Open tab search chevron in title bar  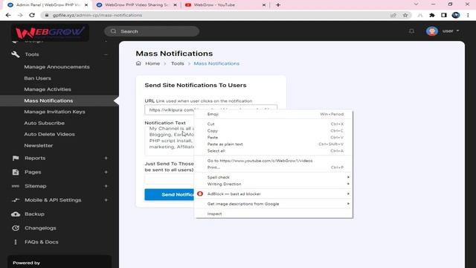click(416, 4)
